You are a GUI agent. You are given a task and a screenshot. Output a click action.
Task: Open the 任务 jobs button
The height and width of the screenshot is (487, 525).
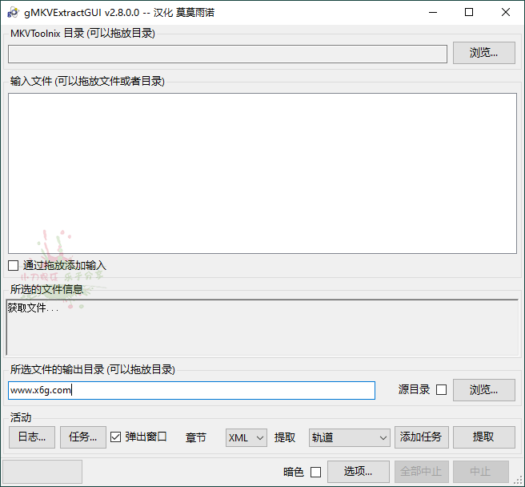click(x=83, y=437)
